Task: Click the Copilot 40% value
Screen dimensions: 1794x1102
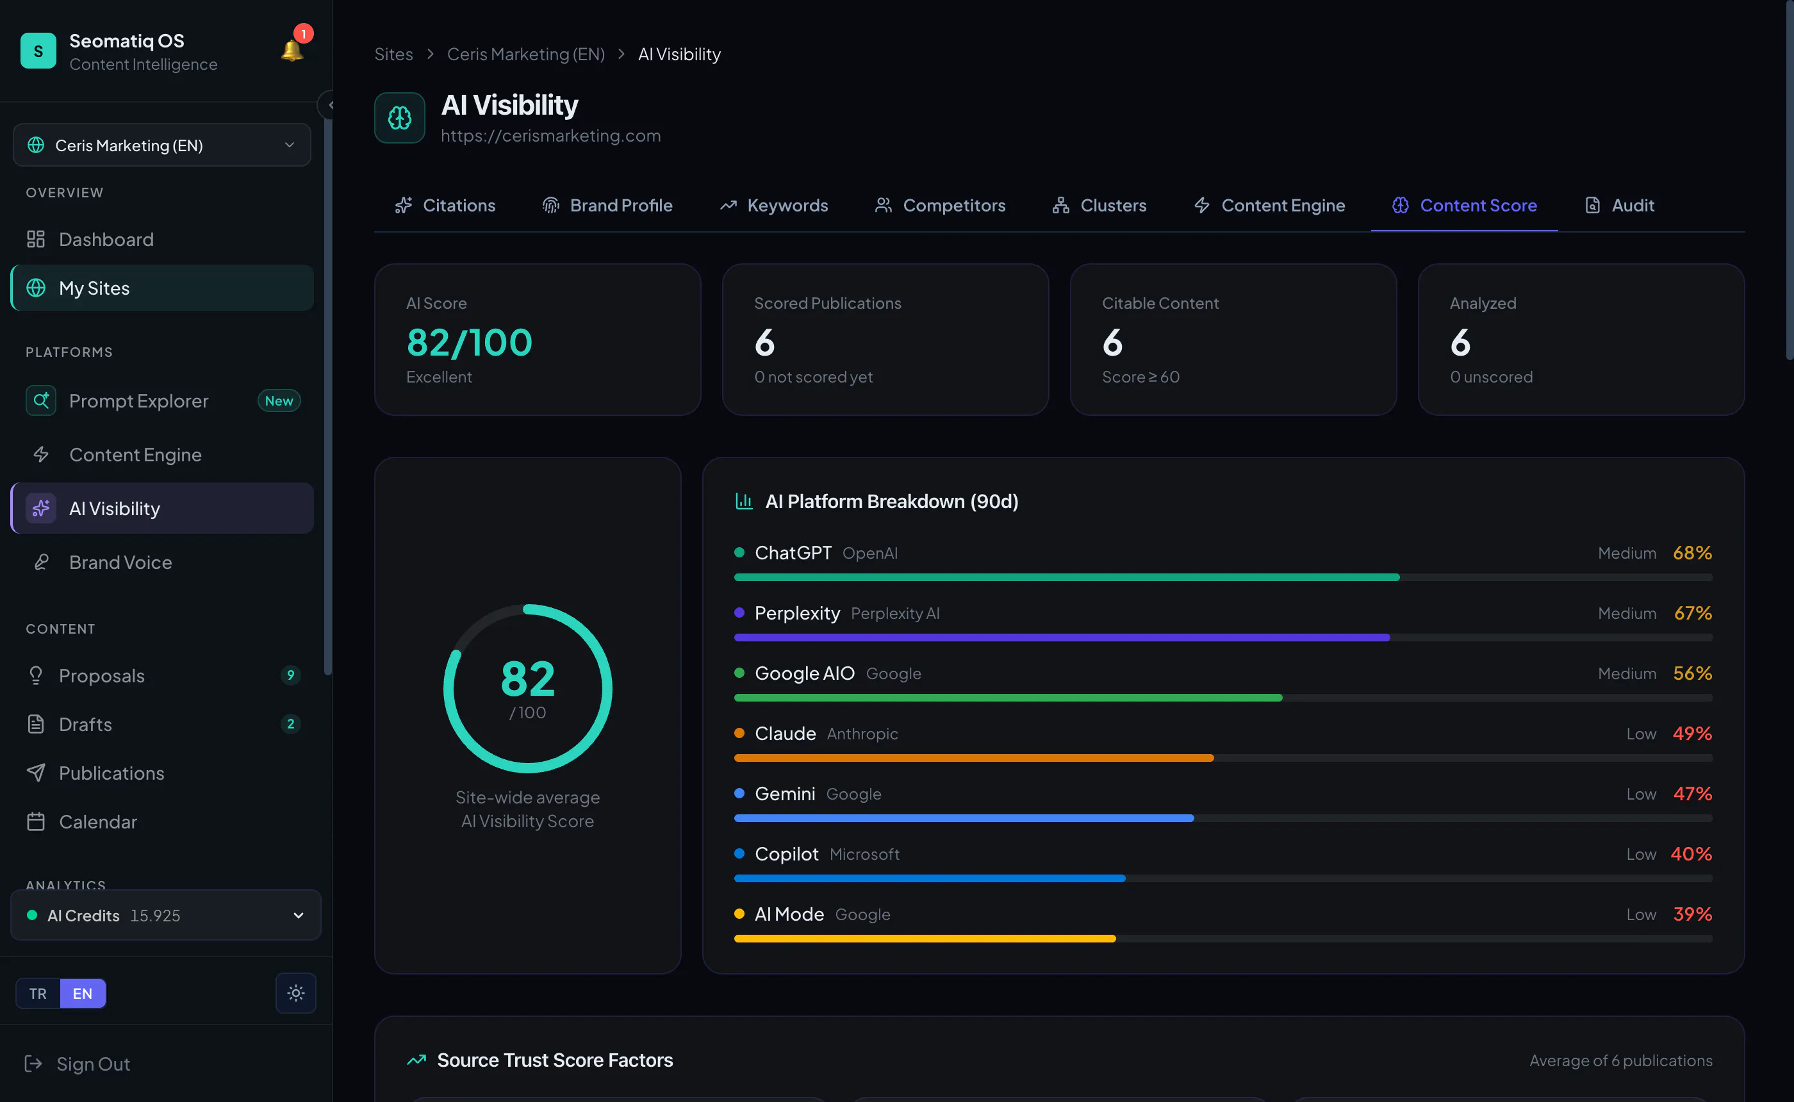Action: (x=1691, y=853)
